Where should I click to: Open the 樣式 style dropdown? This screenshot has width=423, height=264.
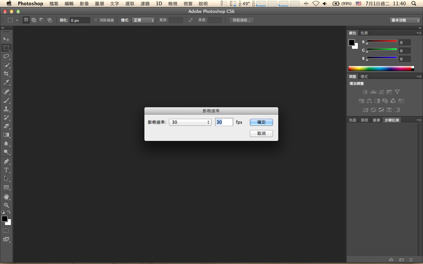[143, 20]
